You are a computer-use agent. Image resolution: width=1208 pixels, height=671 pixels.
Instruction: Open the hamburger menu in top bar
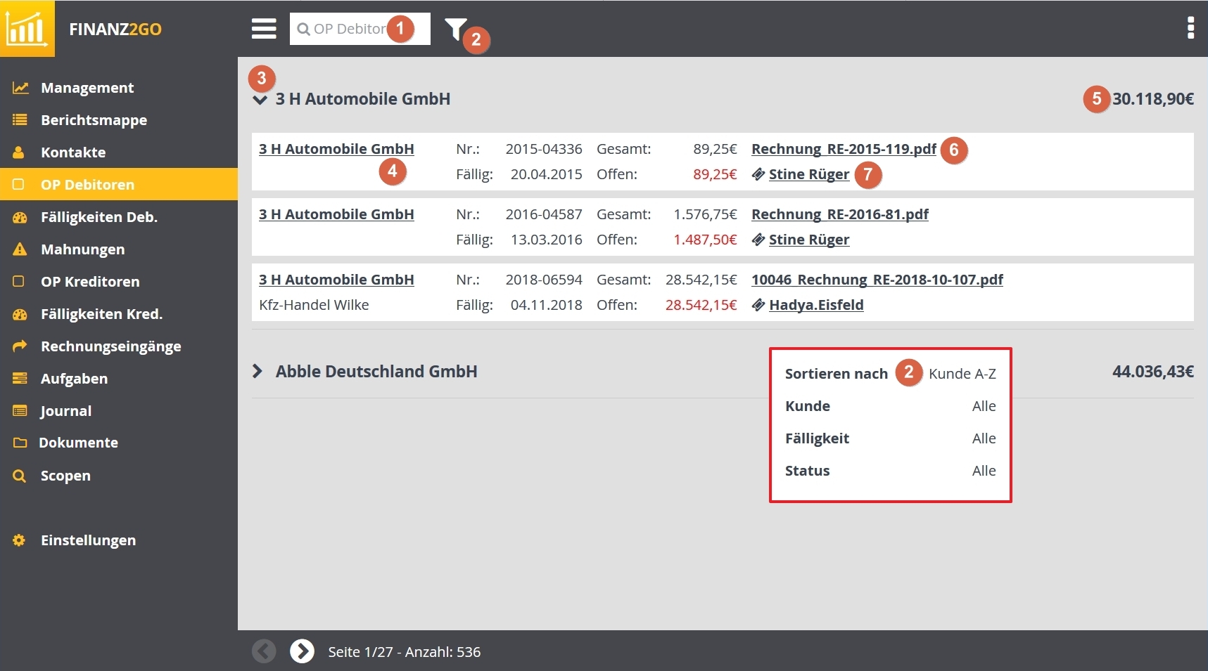pos(264,29)
